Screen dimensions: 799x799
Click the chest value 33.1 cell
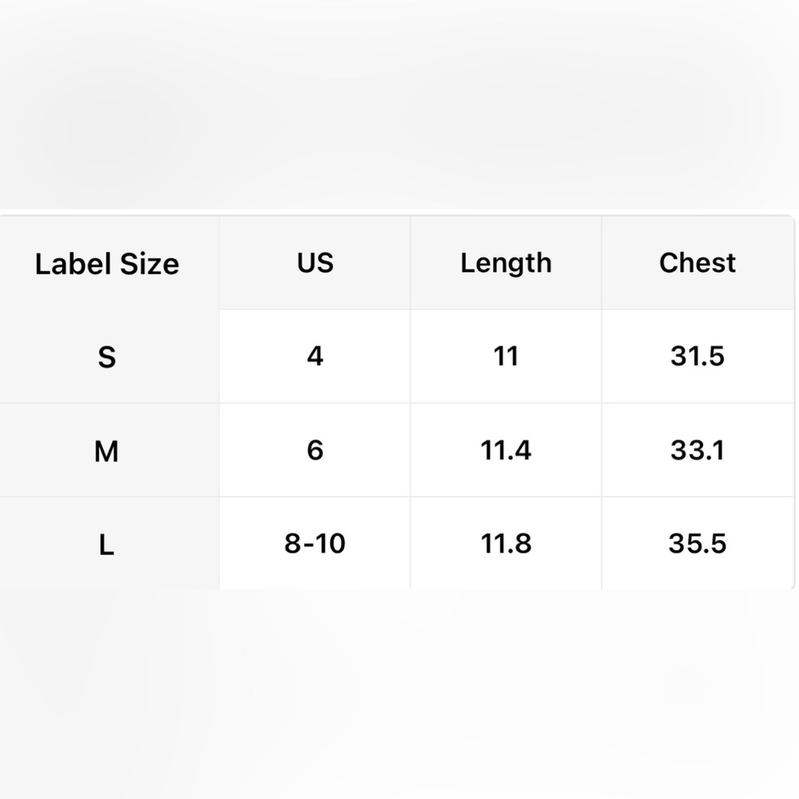[698, 450]
